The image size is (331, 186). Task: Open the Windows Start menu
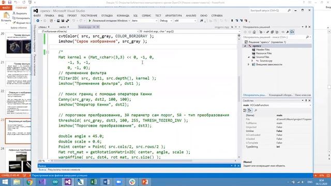point(5,182)
